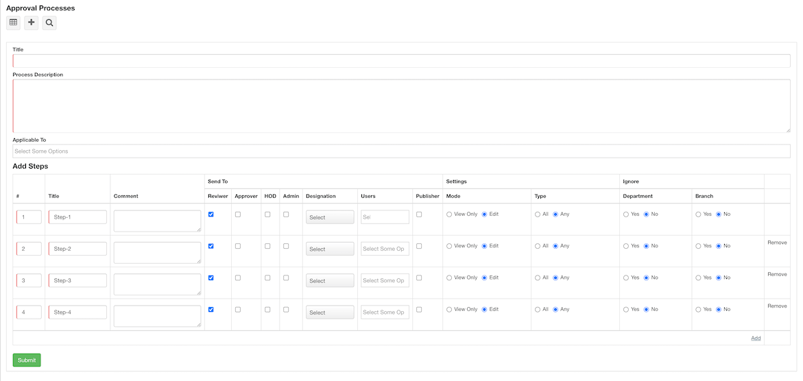Focus the process Title input field

402,61
